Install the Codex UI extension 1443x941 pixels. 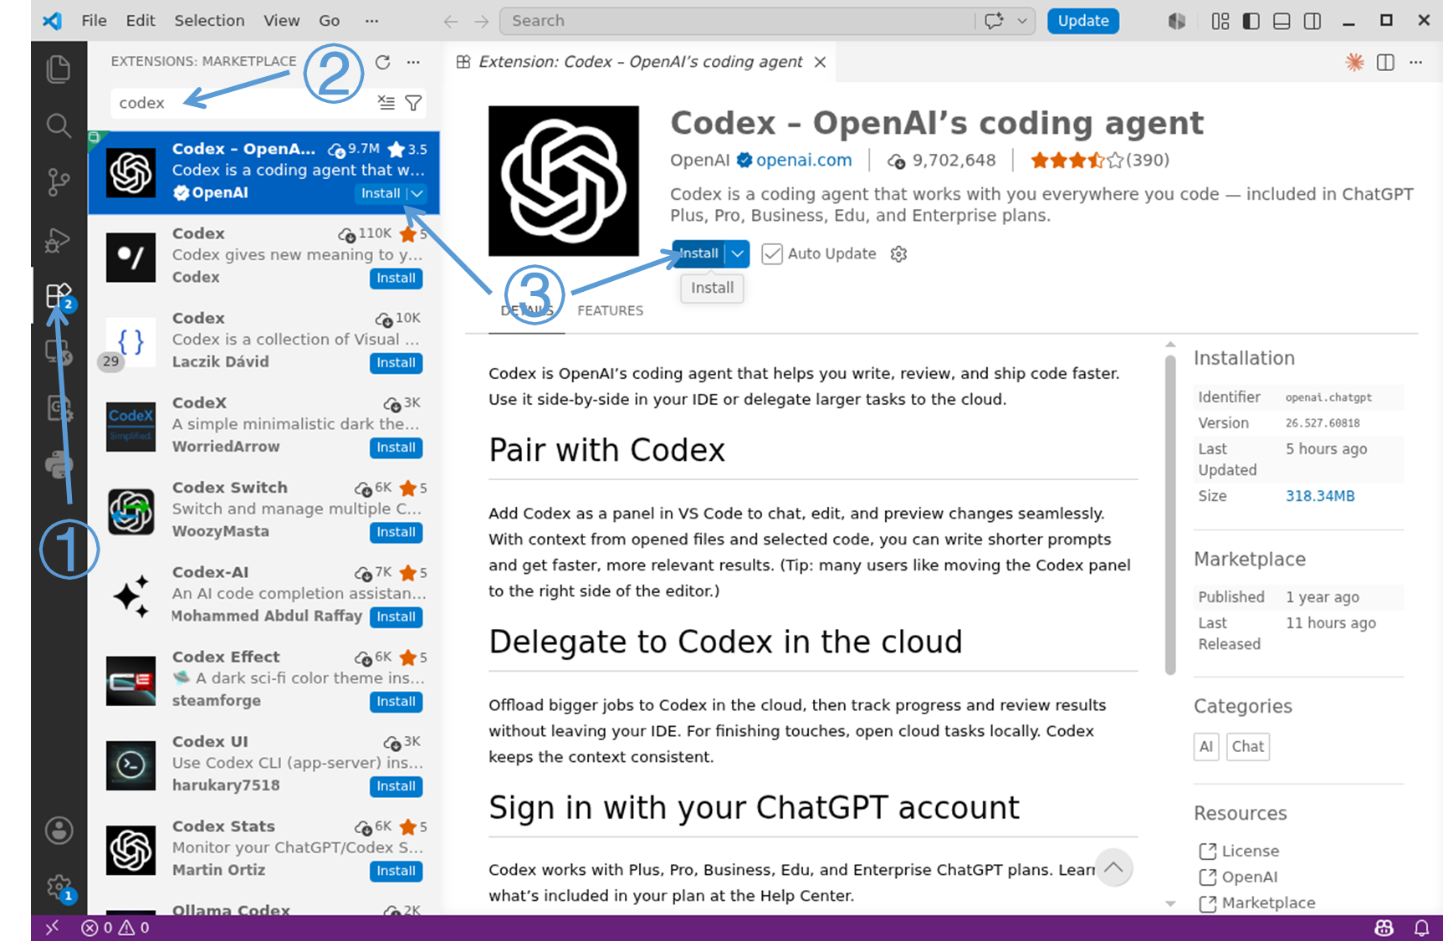(x=396, y=786)
